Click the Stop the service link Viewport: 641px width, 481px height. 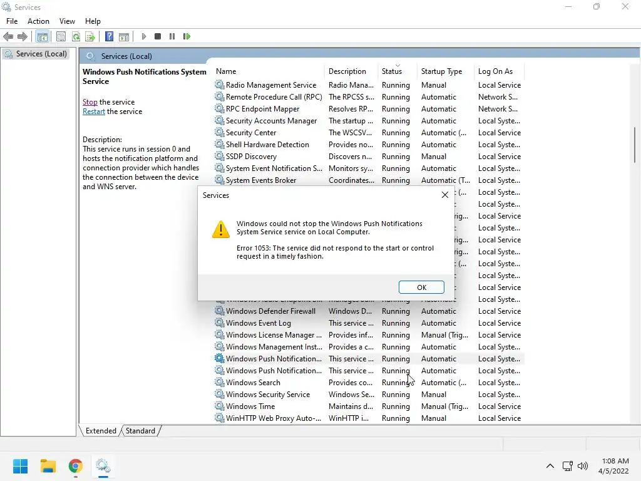pos(90,102)
